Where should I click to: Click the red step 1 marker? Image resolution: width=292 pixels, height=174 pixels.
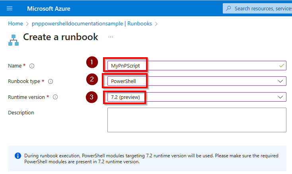tap(92, 62)
